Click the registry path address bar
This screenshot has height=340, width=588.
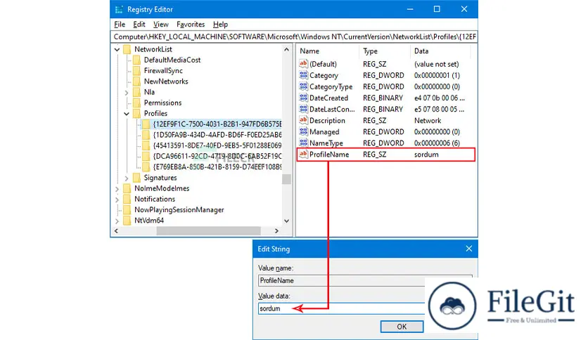tap(295, 37)
